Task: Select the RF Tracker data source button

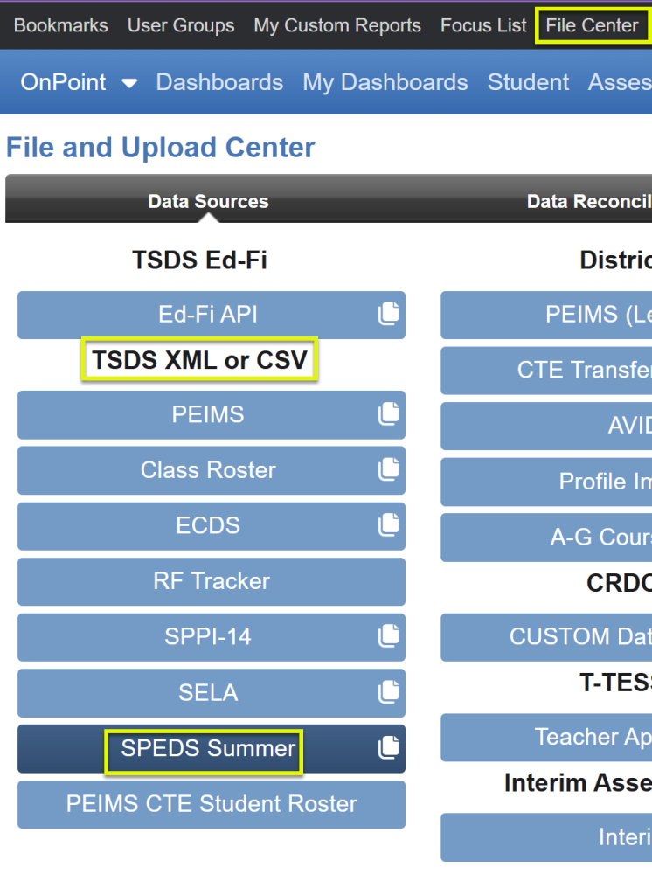Action: (x=212, y=581)
